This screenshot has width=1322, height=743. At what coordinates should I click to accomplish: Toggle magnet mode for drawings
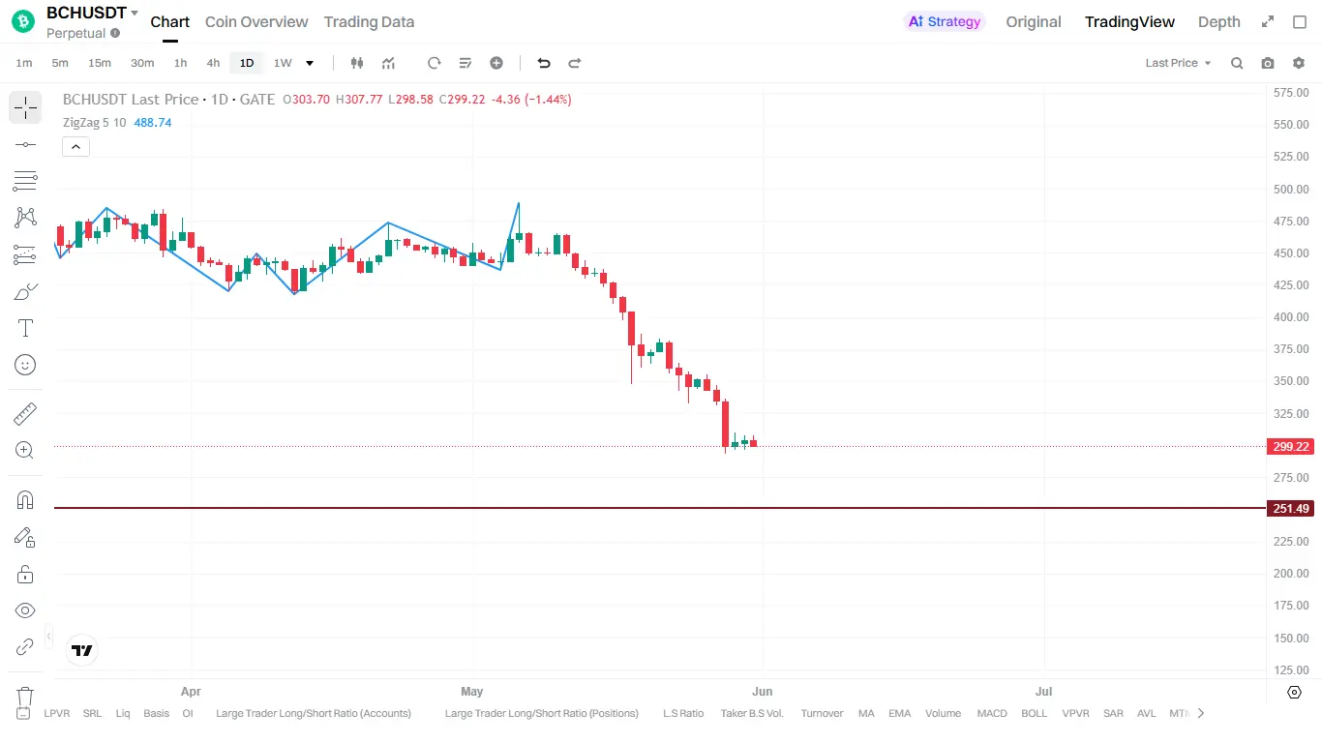point(25,500)
